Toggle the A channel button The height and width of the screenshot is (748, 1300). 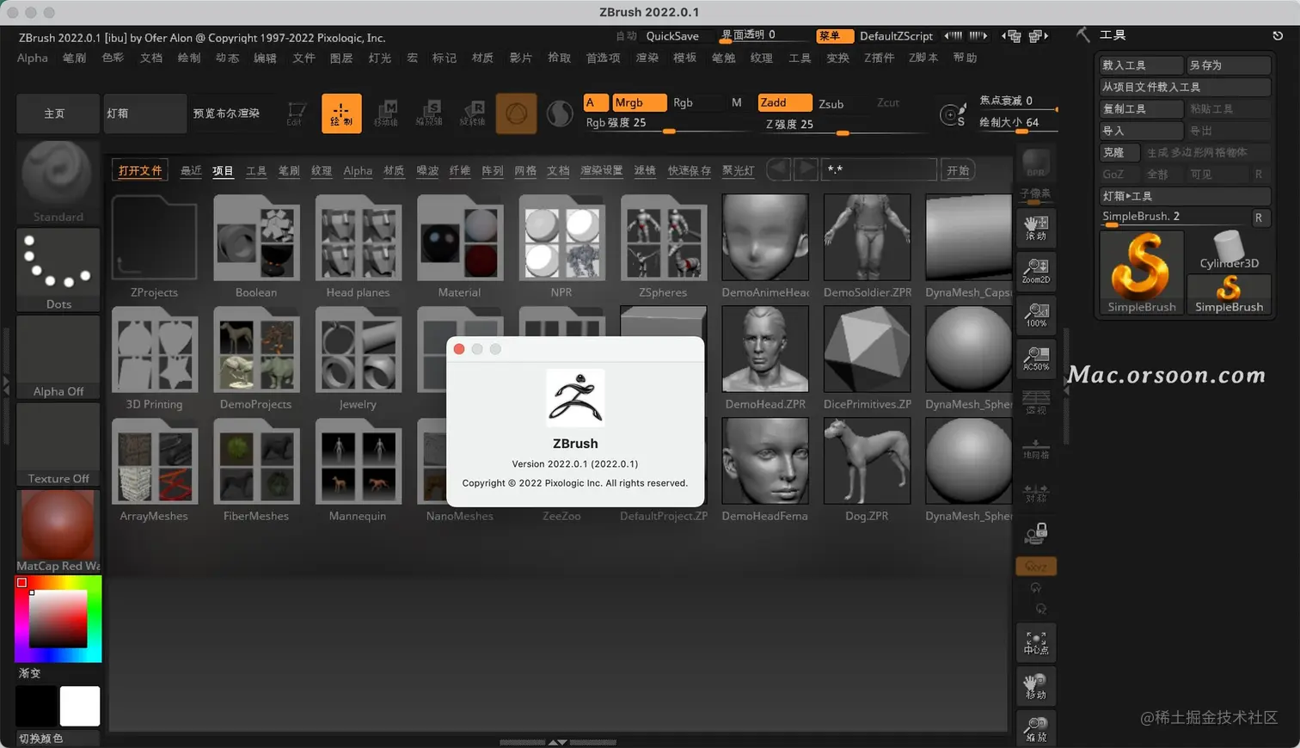tap(595, 102)
